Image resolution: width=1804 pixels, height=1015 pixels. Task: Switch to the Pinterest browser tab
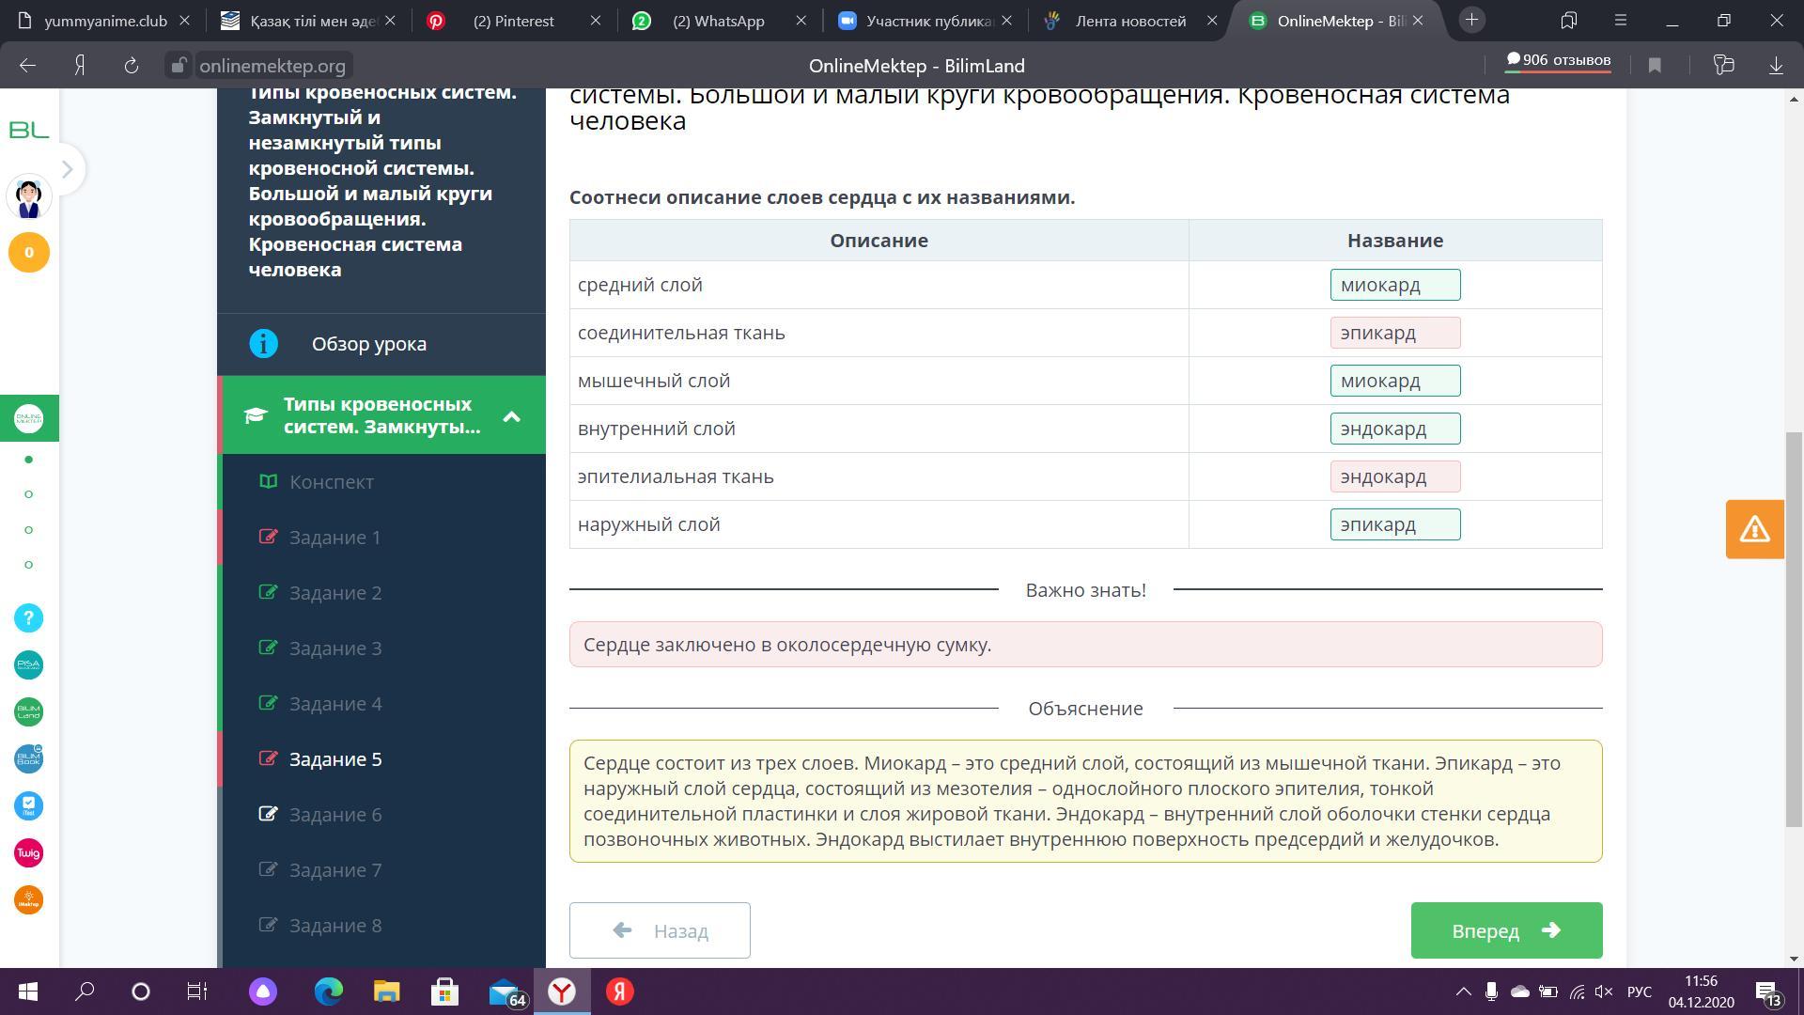513,21
